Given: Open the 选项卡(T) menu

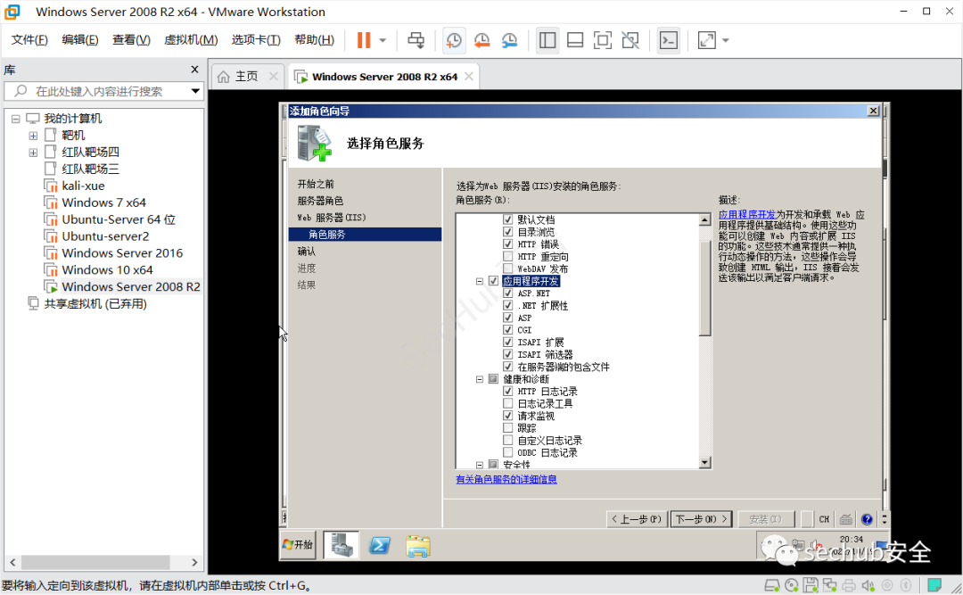Looking at the screenshot, I should coord(256,40).
